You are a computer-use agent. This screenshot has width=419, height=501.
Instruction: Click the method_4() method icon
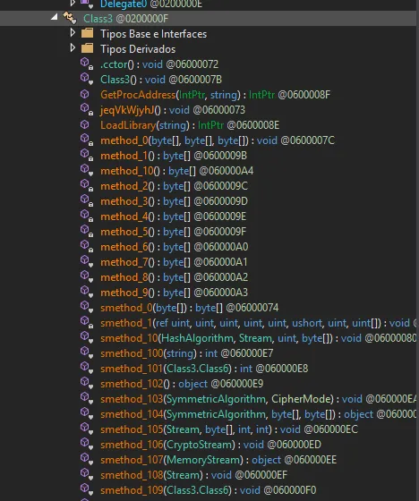coord(86,216)
